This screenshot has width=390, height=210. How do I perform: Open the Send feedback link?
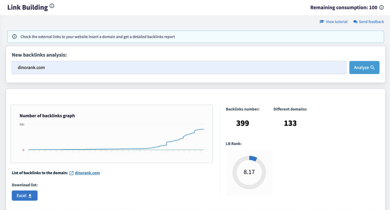[x=369, y=22]
